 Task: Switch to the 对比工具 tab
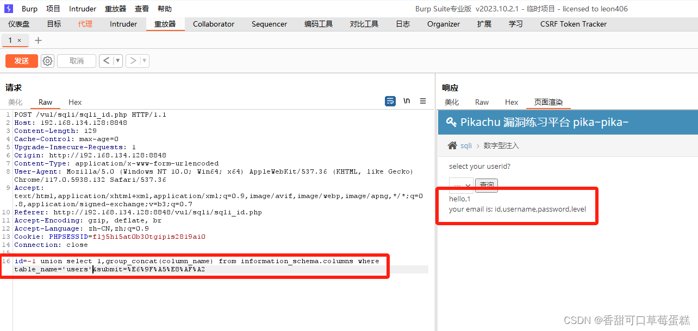(x=364, y=24)
